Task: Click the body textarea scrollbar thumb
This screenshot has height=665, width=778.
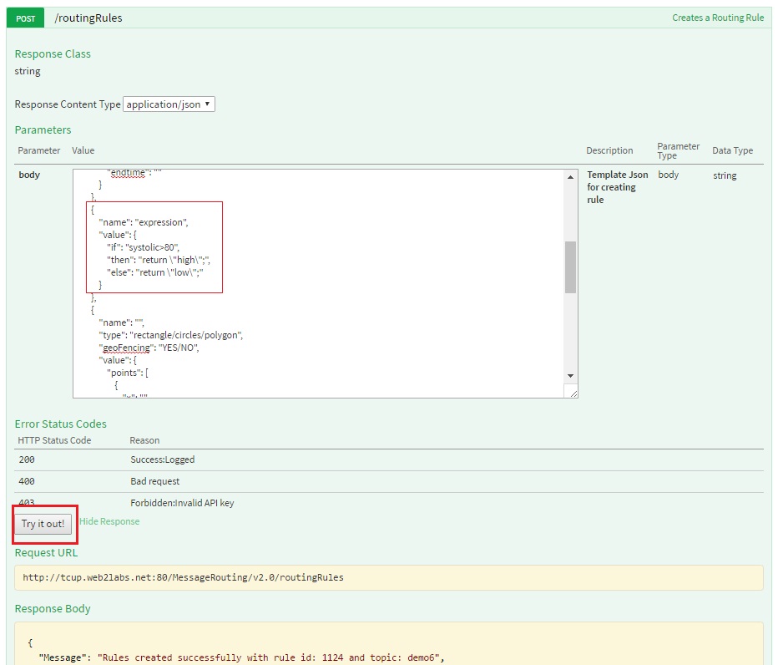Action: tap(571, 267)
